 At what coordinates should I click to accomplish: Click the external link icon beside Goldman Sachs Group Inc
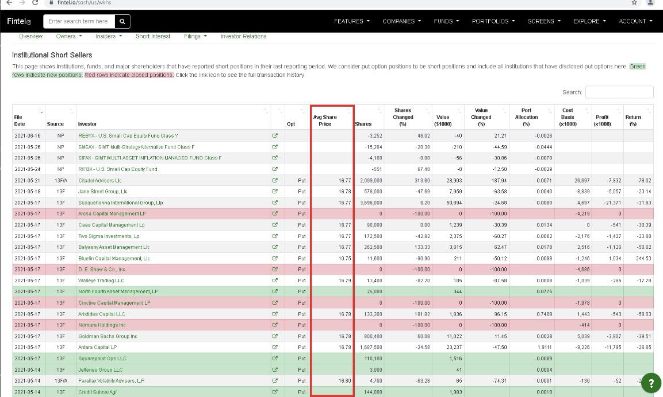click(275, 336)
